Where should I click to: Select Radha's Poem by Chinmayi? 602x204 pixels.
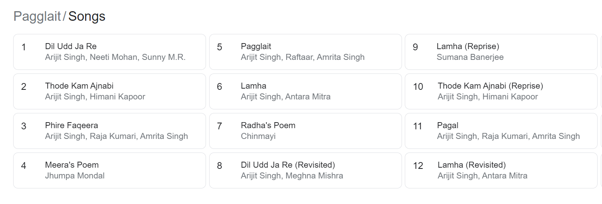305,131
